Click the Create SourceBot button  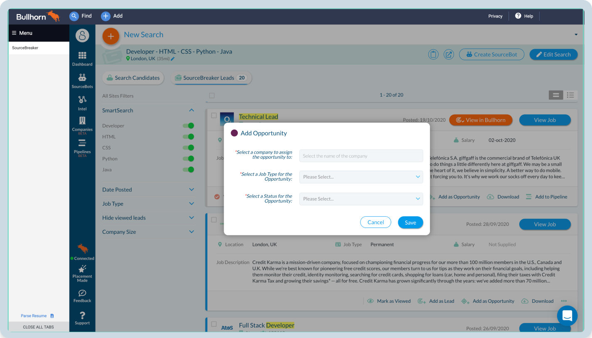pos(491,54)
